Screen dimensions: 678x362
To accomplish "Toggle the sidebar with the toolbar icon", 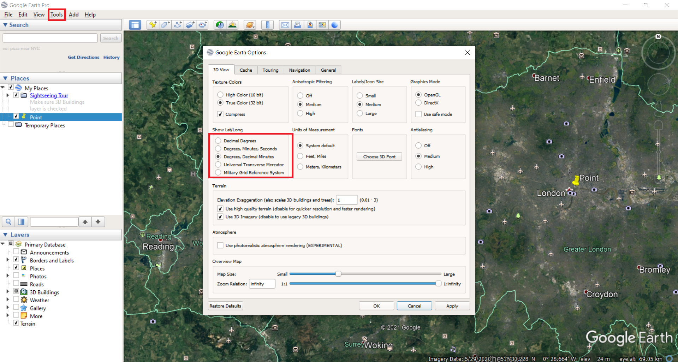I will pos(135,25).
